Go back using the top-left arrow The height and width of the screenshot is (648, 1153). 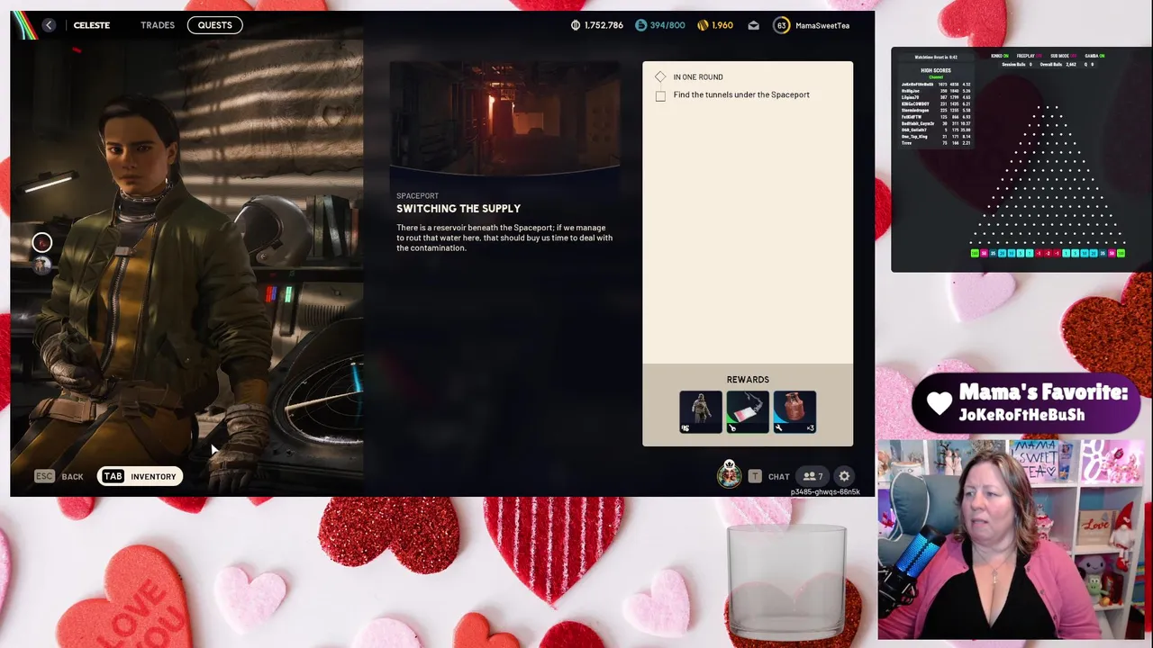click(x=49, y=25)
